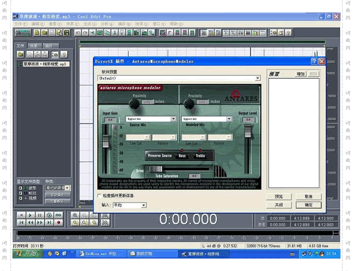
Task: Click the Modeled Mic Proximity knob
Action: click(x=189, y=104)
